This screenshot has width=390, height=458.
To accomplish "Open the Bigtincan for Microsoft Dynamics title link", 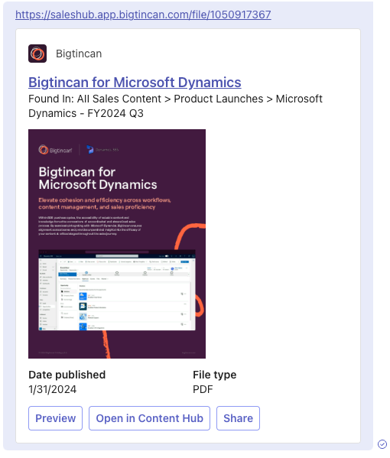I will pyautogui.click(x=135, y=83).
